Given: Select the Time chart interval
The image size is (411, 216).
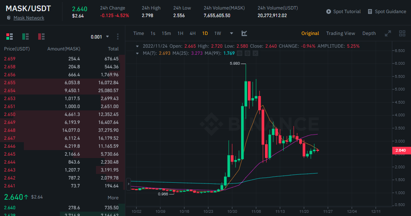Looking at the screenshot, I should [x=138, y=33].
